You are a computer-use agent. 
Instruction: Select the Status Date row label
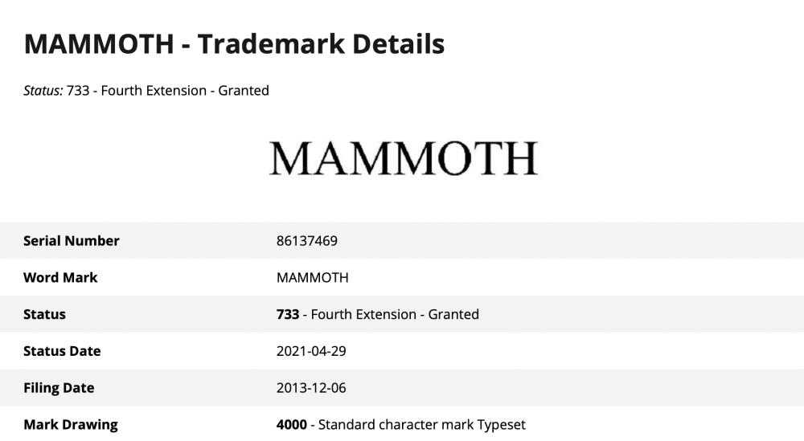tap(63, 351)
